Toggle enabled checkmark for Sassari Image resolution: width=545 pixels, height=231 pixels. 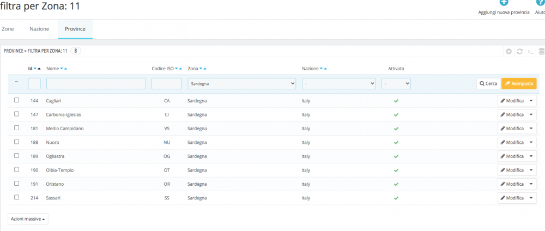(x=396, y=198)
